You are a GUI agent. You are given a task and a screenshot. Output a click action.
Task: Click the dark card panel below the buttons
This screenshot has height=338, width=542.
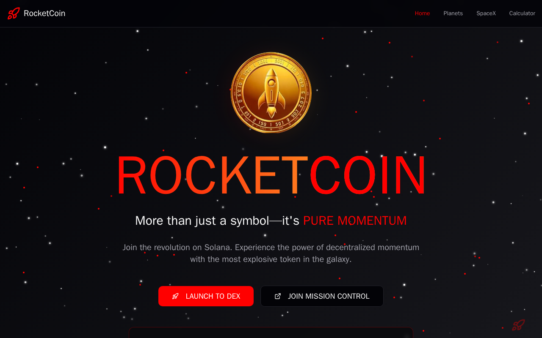coord(271,333)
